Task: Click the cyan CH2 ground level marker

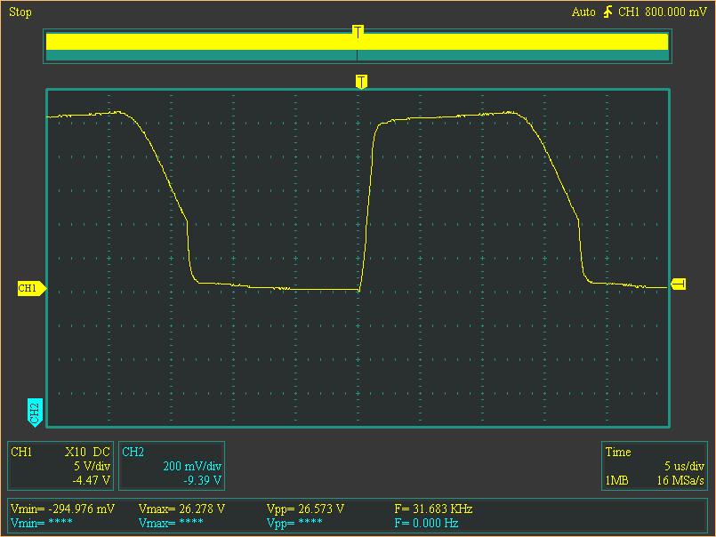Action: [x=34, y=412]
